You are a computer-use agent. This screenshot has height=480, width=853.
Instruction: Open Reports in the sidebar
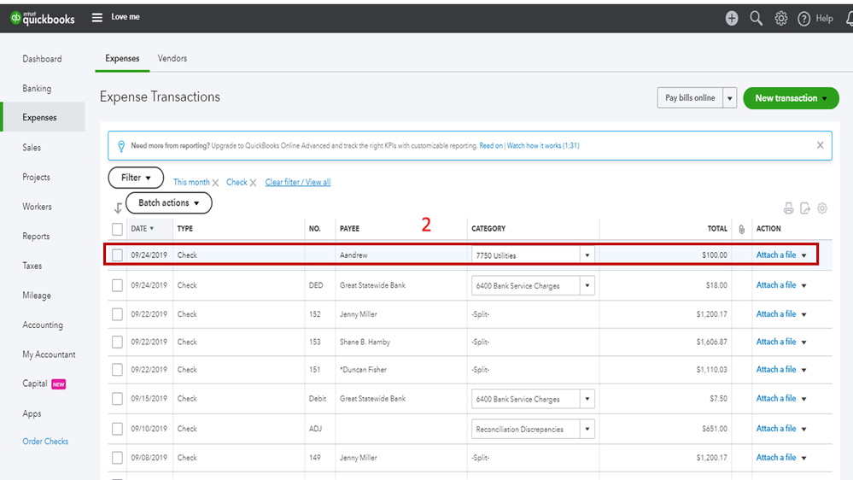pos(36,237)
